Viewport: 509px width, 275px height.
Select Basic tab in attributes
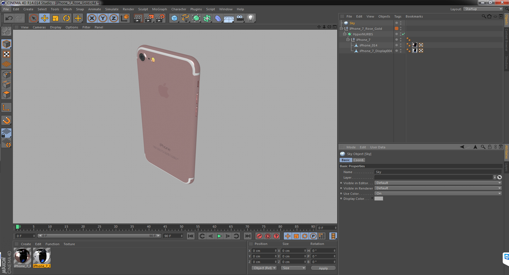(346, 160)
